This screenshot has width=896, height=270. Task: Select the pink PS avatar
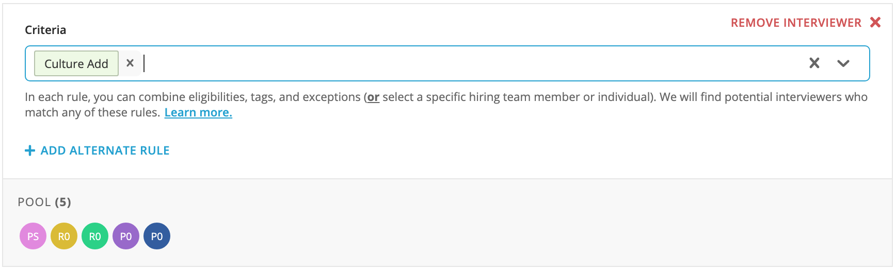(33, 236)
